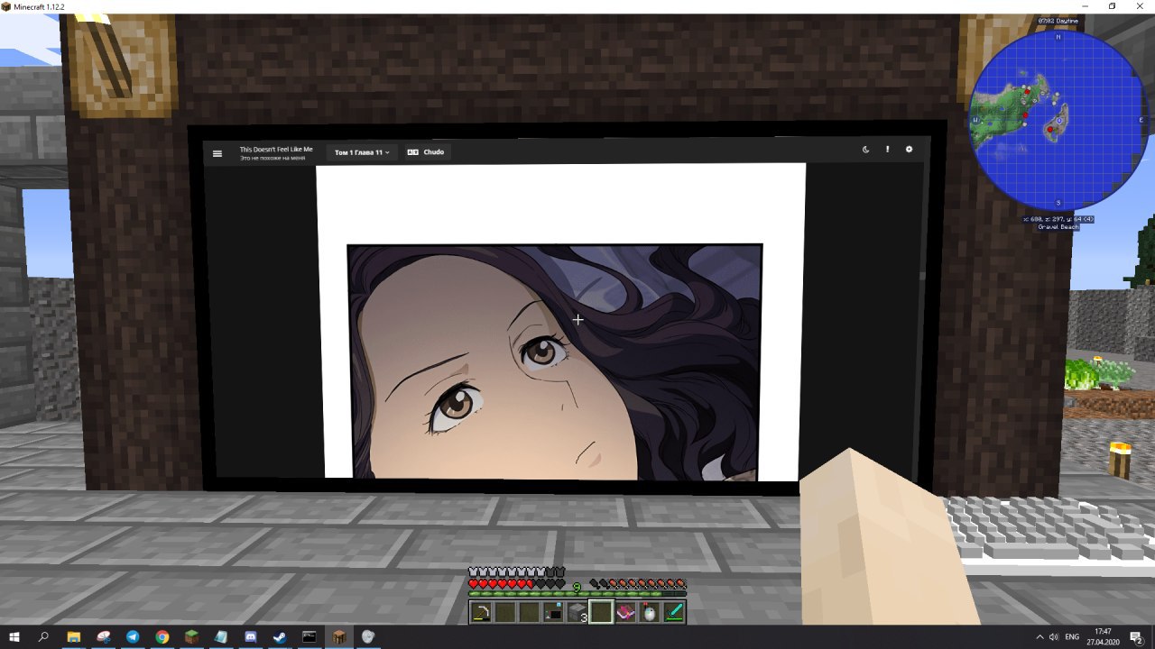The image size is (1155, 649).
Task: Open the last gray taskbar app icon
Action: pyautogui.click(x=368, y=636)
